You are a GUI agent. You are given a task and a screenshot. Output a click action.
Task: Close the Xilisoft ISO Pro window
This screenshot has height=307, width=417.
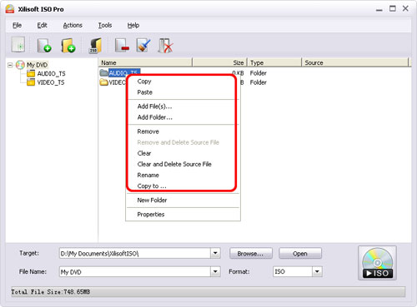[405, 8]
